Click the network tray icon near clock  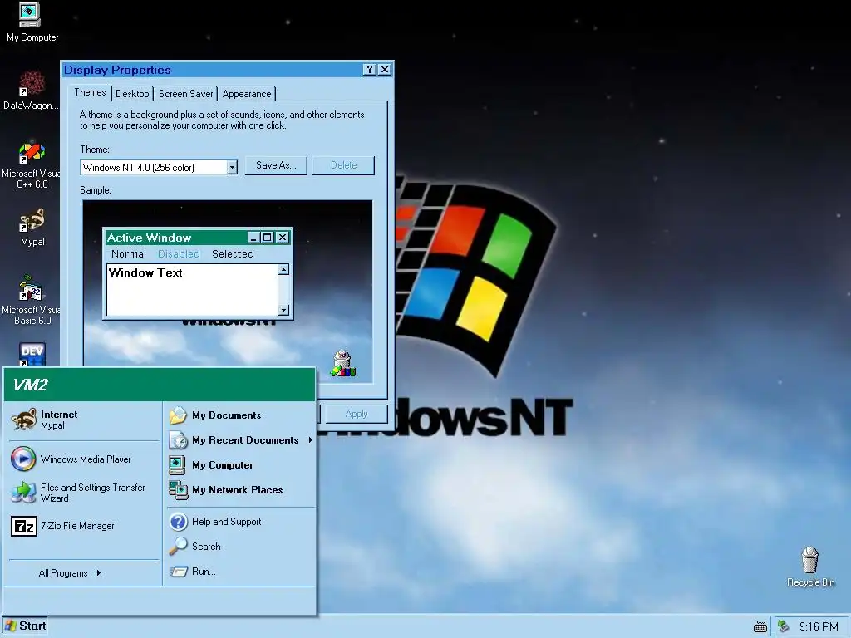pyautogui.click(x=783, y=626)
